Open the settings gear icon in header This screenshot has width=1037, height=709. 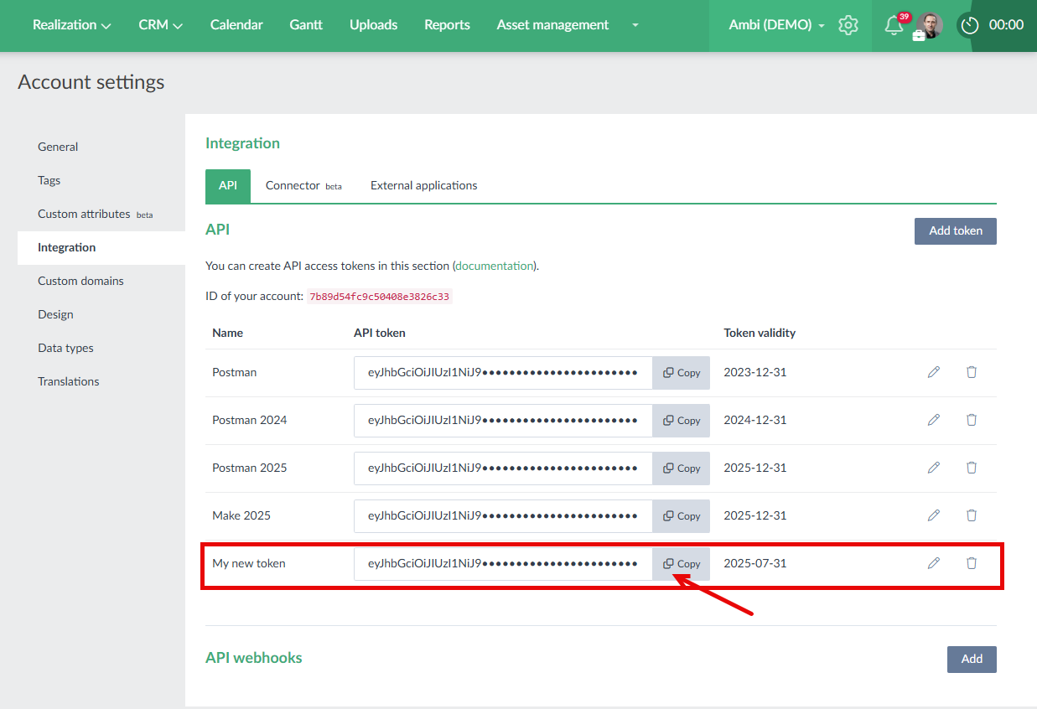pos(848,25)
